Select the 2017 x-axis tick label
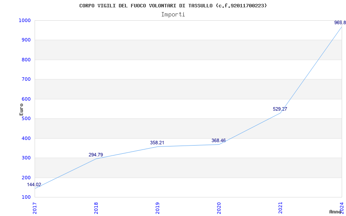Image resolution: width=346 pixels, height=216 pixels. tap(35, 208)
